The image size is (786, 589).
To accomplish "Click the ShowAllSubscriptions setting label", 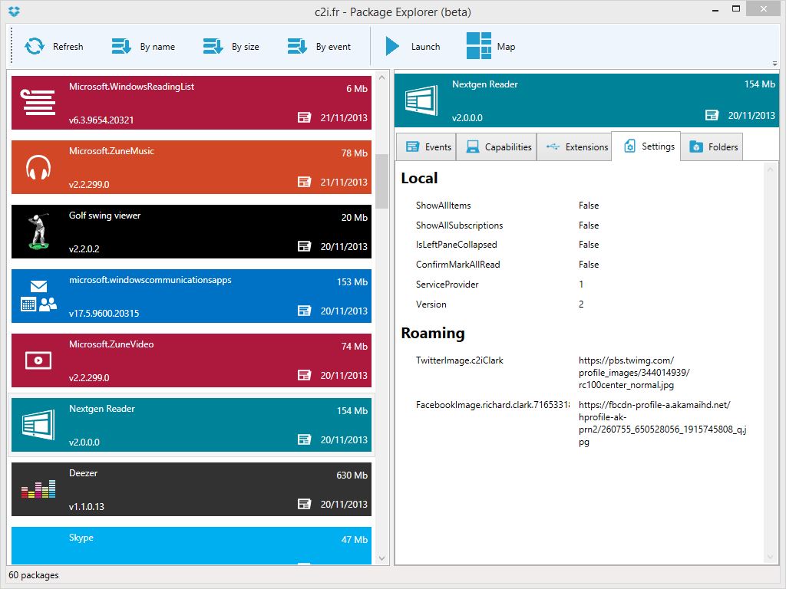I will point(459,225).
